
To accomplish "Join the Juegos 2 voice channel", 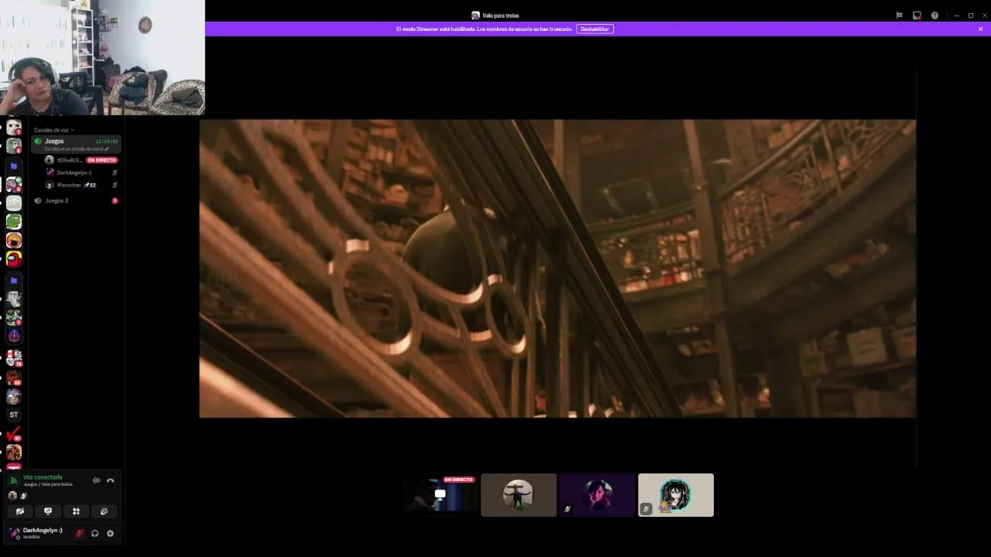I will (76, 200).
